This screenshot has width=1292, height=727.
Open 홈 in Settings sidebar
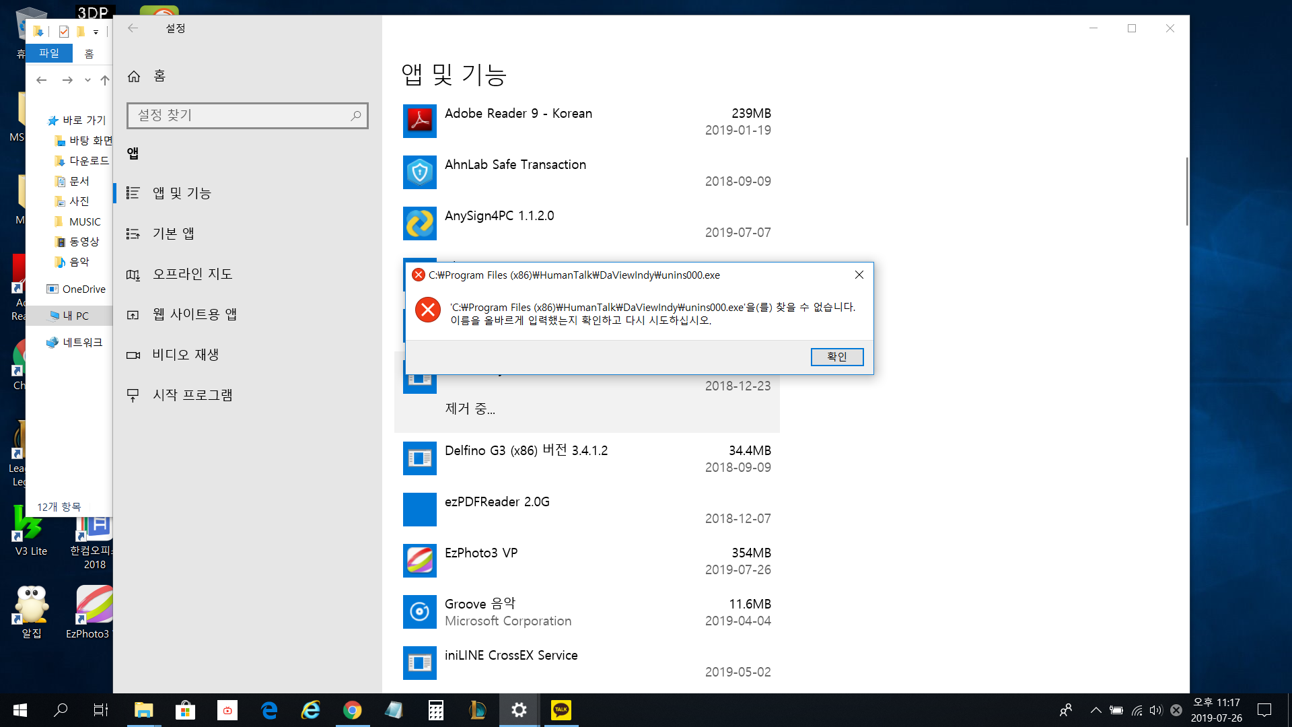pyautogui.click(x=248, y=76)
